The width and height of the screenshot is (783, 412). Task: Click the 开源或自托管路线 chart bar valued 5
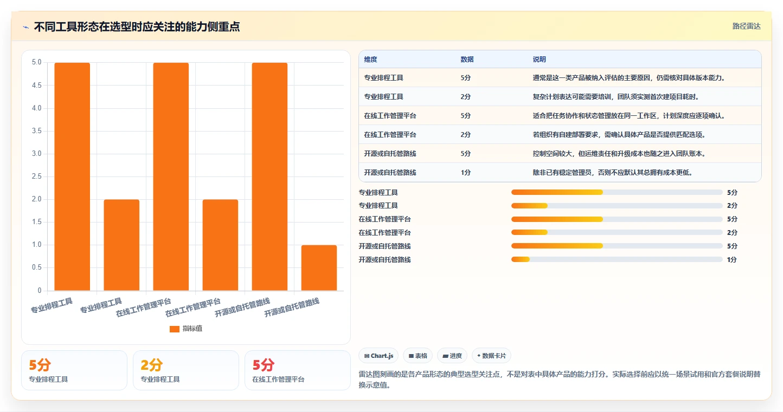point(269,176)
